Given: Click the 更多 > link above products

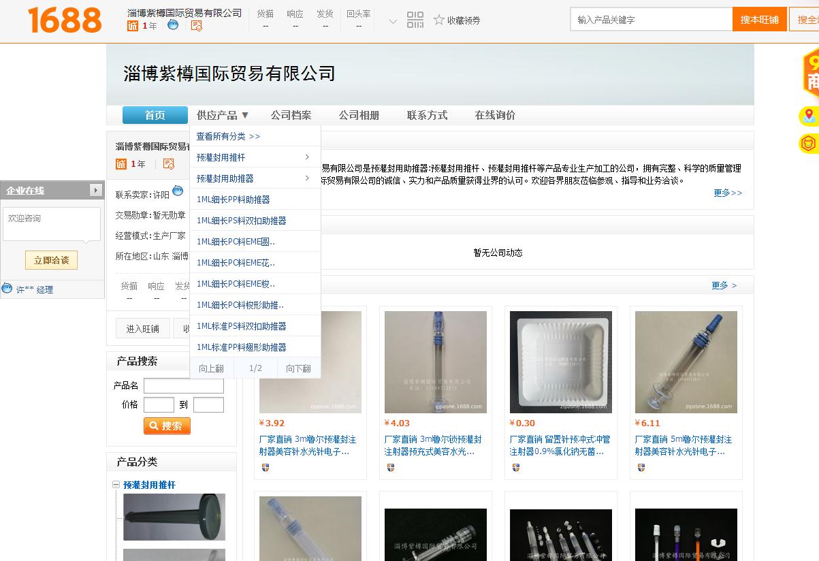Looking at the screenshot, I should pos(724,285).
